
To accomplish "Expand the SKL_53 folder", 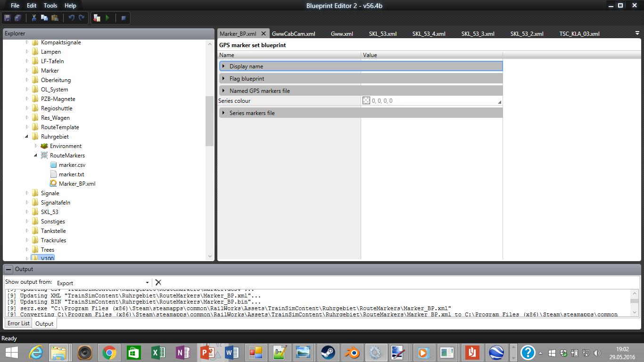I will pos(27,212).
